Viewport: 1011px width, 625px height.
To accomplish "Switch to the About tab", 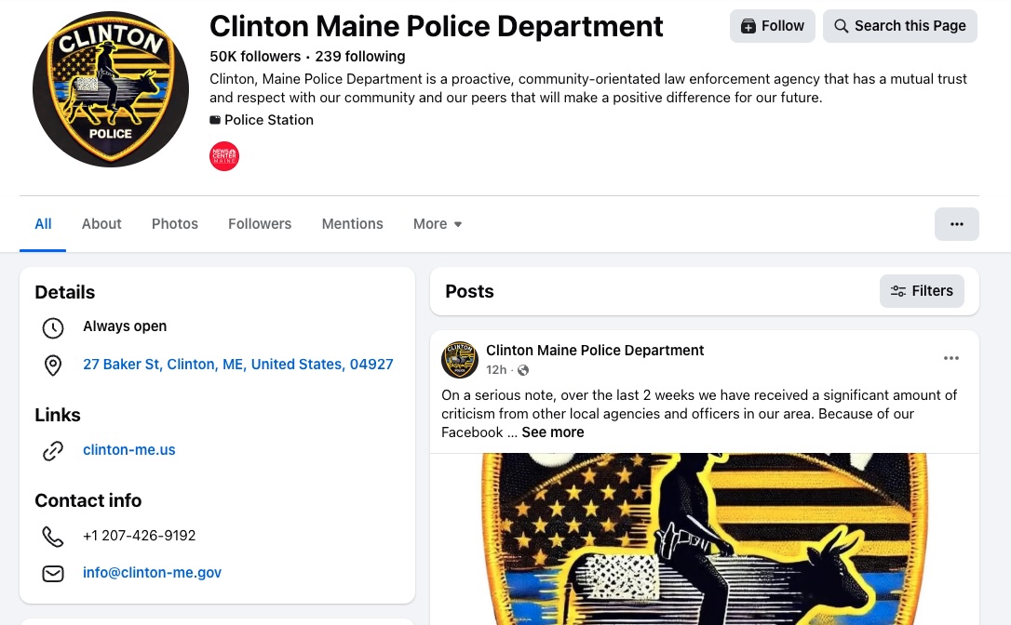I will [x=101, y=224].
